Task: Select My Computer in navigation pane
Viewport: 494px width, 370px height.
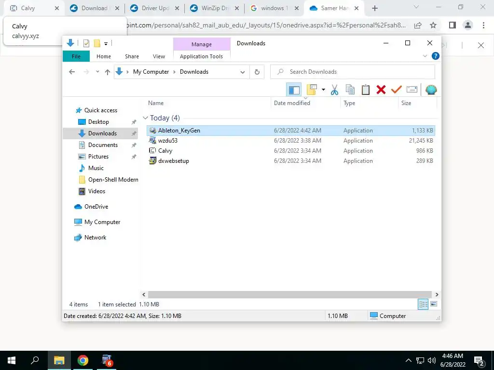Action: pyautogui.click(x=102, y=222)
